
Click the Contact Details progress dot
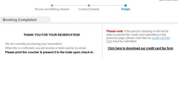click(89, 5)
